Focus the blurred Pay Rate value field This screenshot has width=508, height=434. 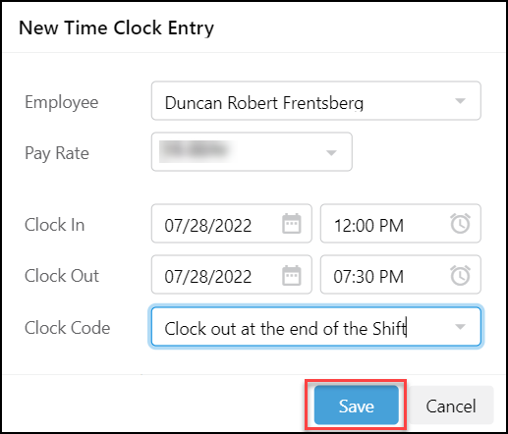pyautogui.click(x=252, y=152)
